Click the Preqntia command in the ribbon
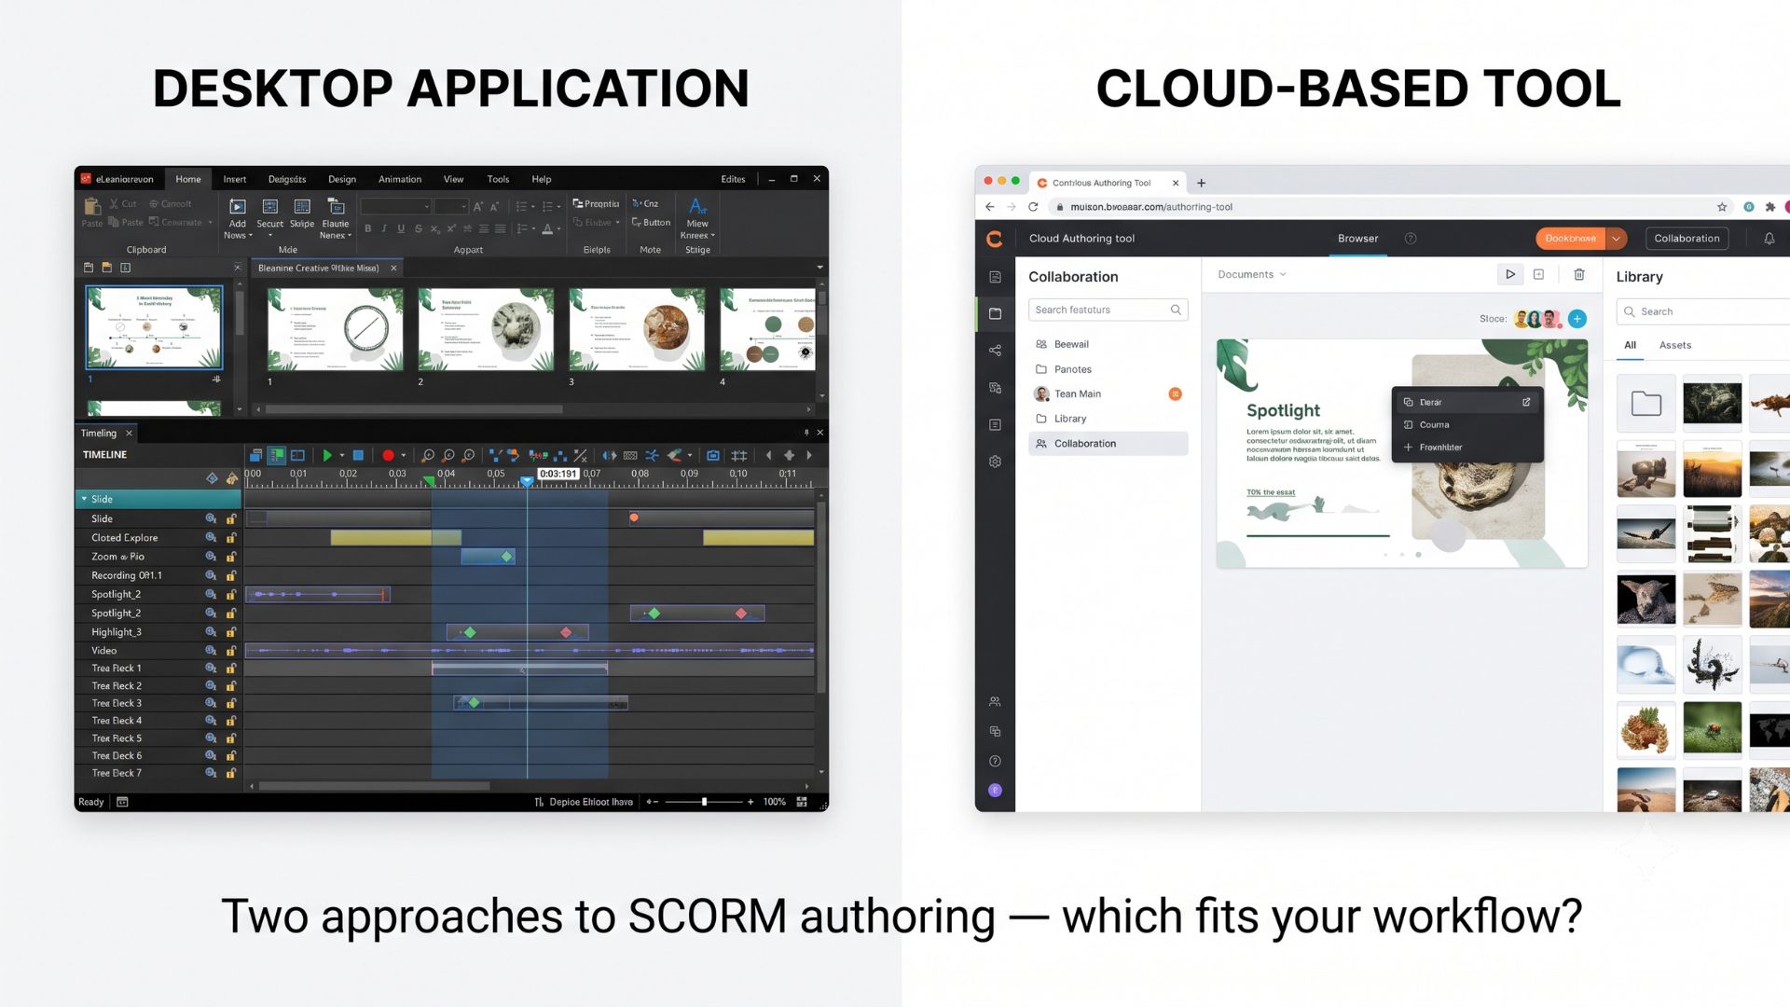This screenshot has height=1007, width=1790. [x=596, y=203]
